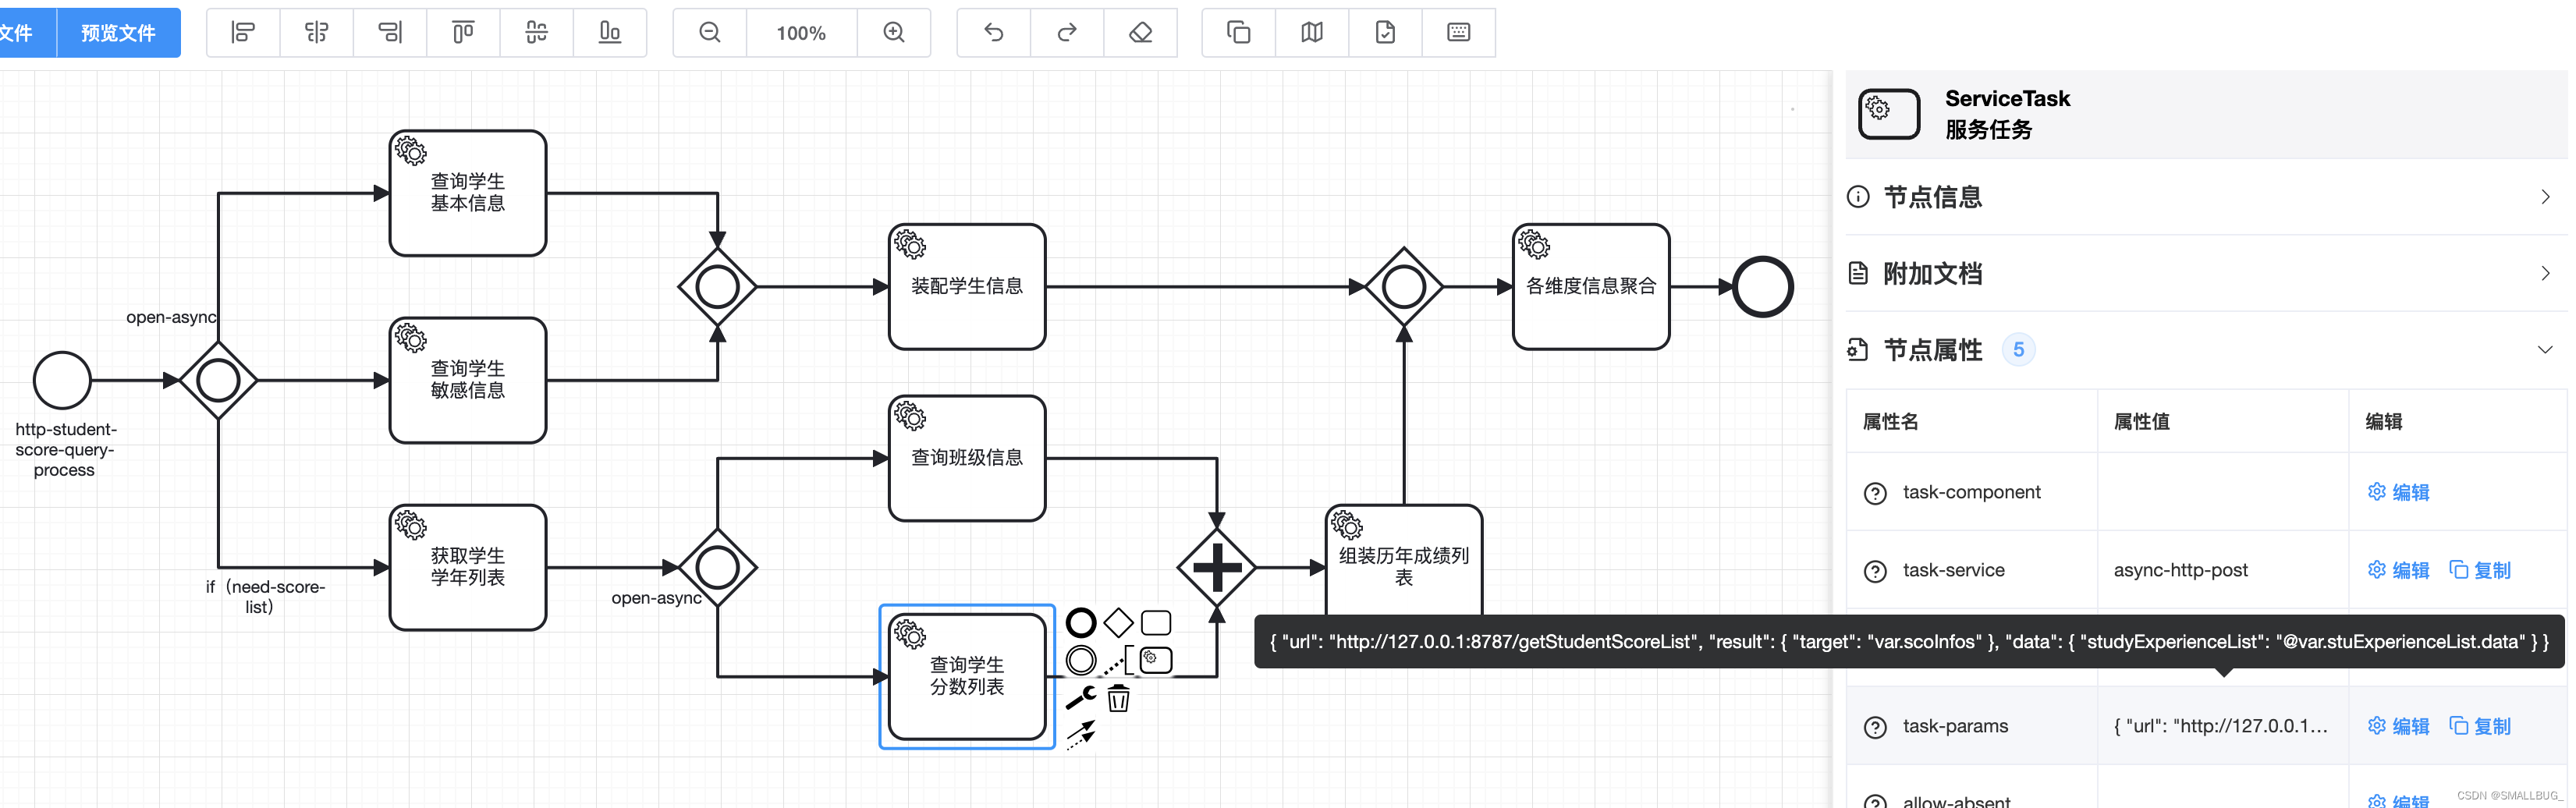2576x808 pixels.
Task: Select the end event circle
Action: pos(1763,287)
